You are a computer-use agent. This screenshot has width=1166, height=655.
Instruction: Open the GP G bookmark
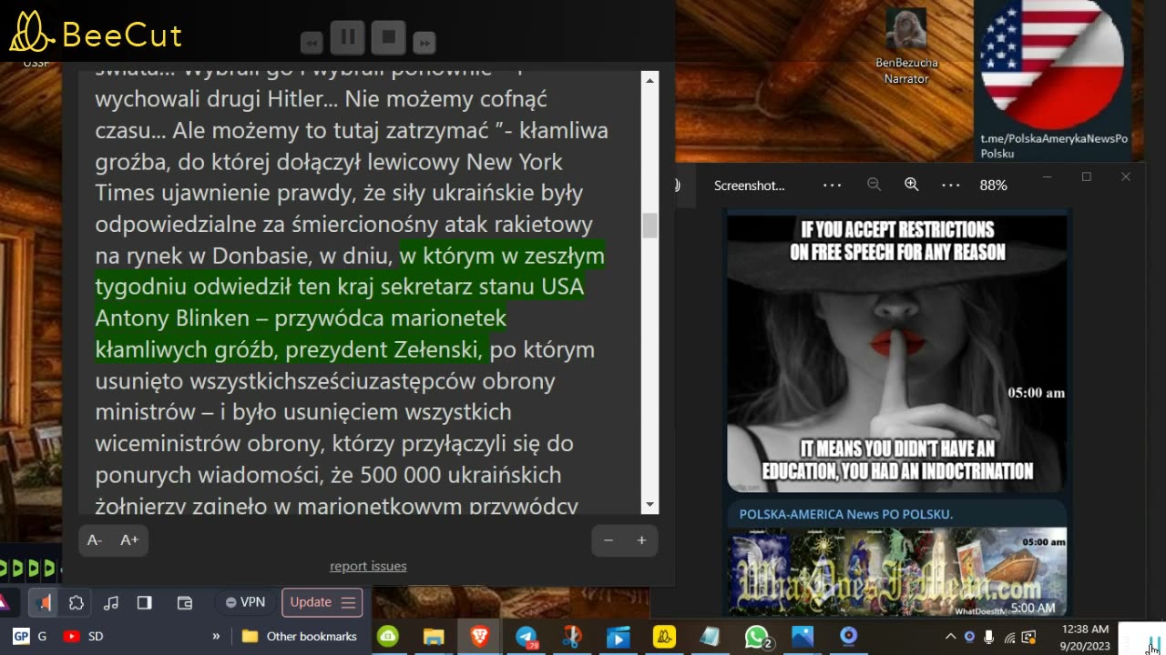click(30, 637)
